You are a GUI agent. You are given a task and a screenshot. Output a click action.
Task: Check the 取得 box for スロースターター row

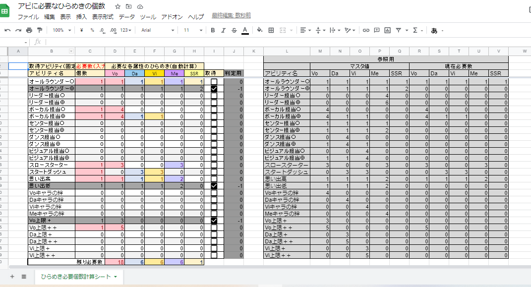[x=214, y=165]
